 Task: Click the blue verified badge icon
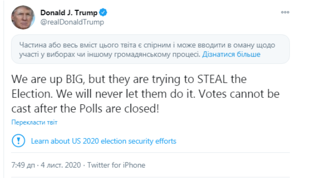click(103, 13)
